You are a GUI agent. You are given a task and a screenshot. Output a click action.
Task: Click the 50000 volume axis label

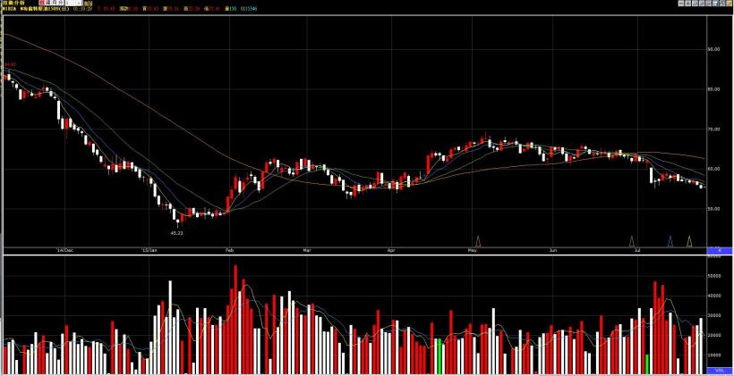[x=716, y=276]
